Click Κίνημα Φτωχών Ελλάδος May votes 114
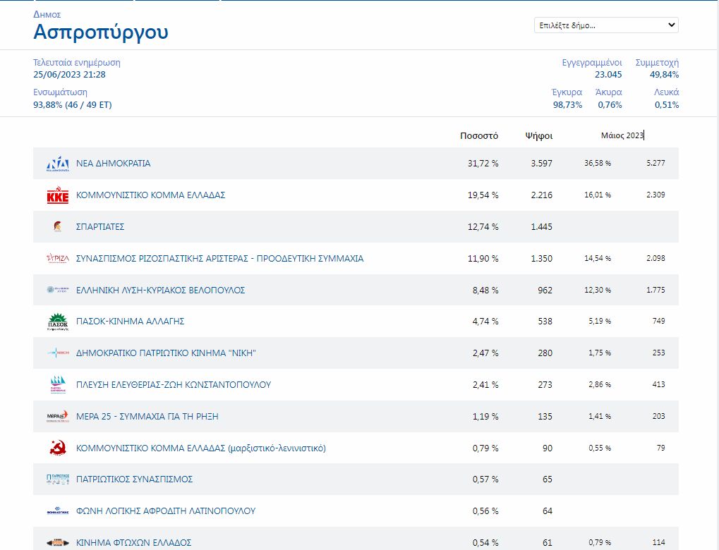The image size is (719, 550). tap(659, 543)
